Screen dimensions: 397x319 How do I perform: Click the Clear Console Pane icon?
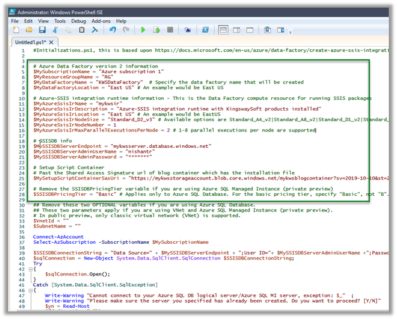click(94, 30)
